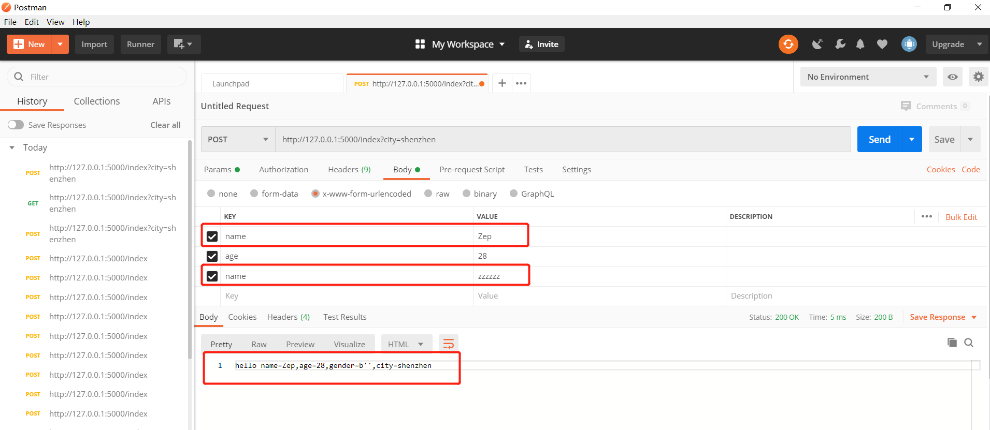The image size is (990, 430).
Task: Open the Save Response dropdown
Action: 943,317
